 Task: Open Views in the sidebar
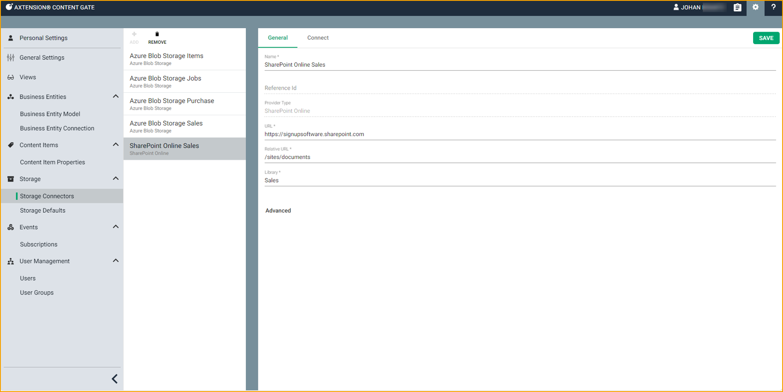[28, 77]
